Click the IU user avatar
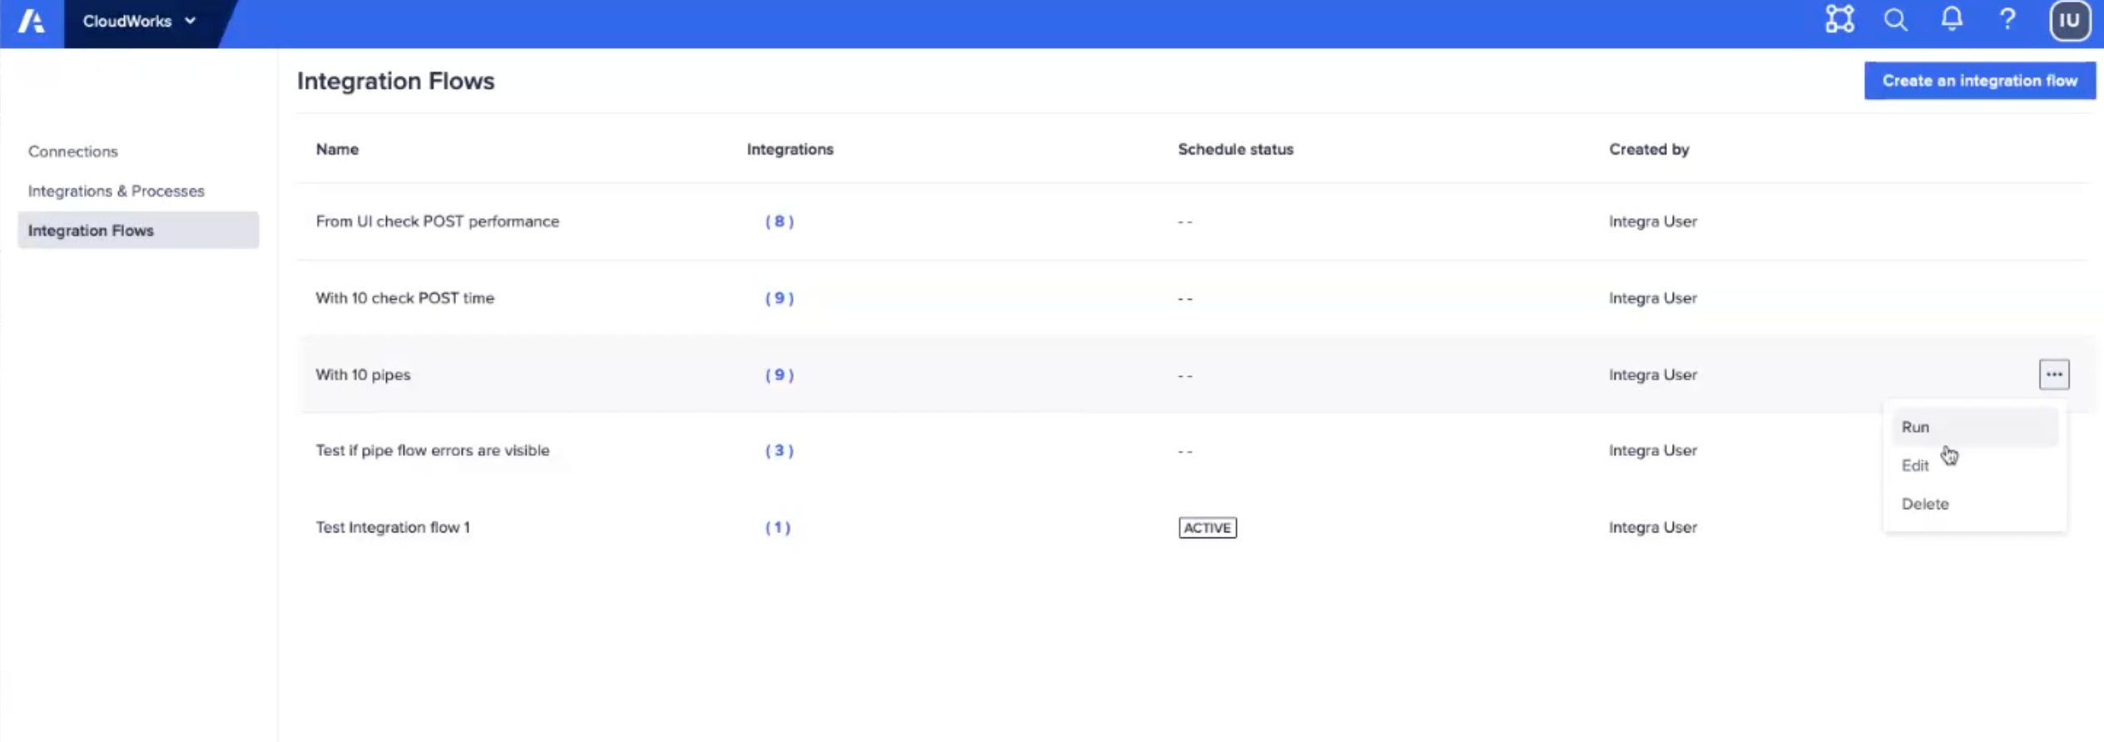Viewport: 2104px width, 742px height. [x=2069, y=20]
